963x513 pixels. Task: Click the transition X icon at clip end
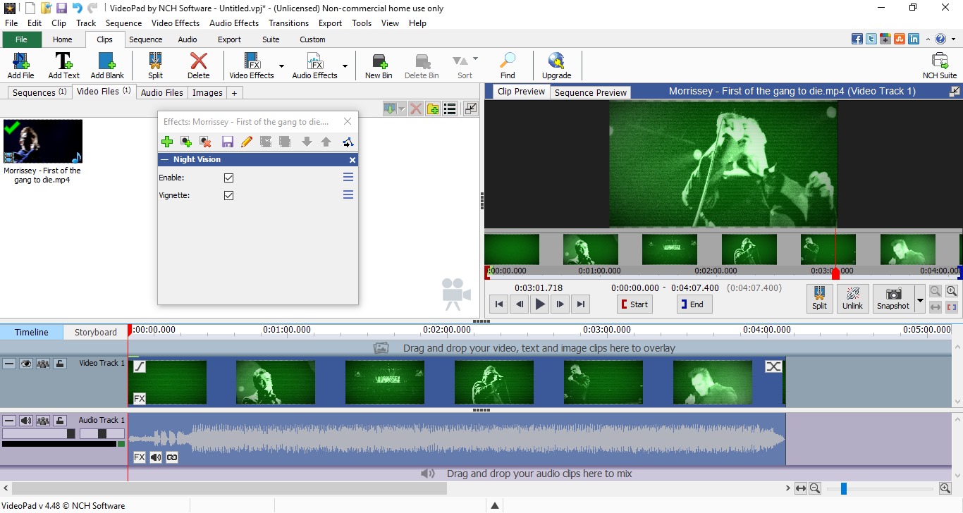[773, 366]
